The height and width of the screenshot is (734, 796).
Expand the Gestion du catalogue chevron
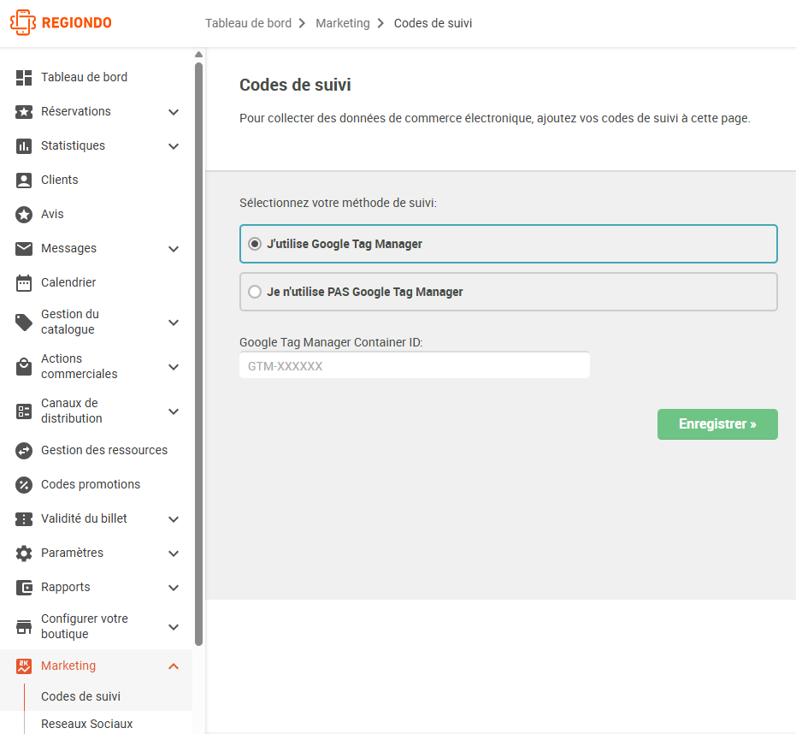174,322
